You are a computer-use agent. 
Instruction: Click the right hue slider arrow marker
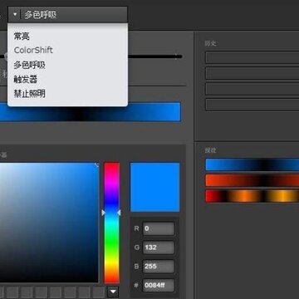coord(119,213)
